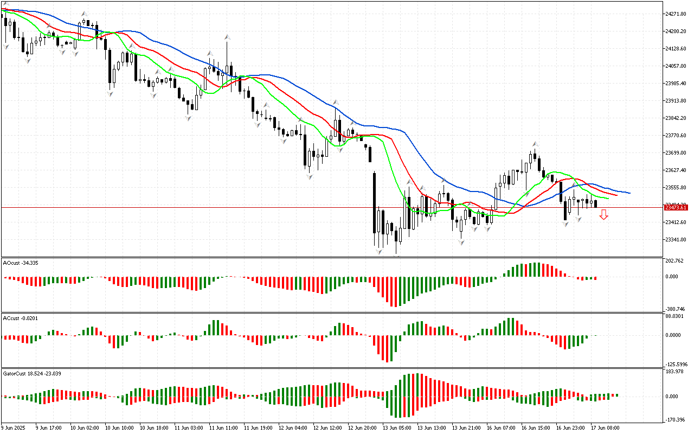The width and height of the screenshot is (694, 434).
Task: Click the AOcust indicator label
Action: click(20, 263)
